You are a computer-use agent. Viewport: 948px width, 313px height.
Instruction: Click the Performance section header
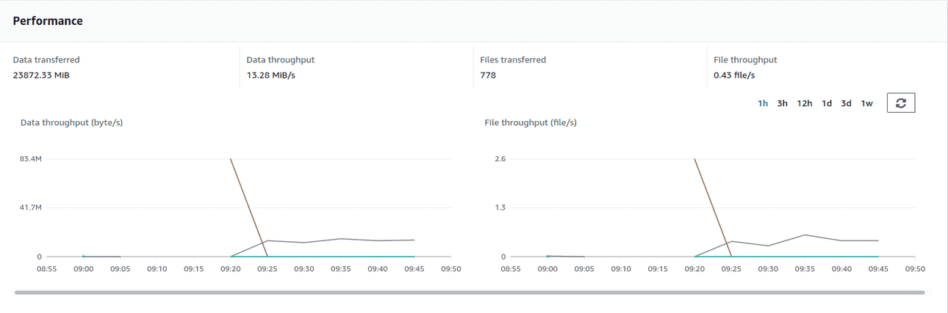pyautogui.click(x=48, y=21)
